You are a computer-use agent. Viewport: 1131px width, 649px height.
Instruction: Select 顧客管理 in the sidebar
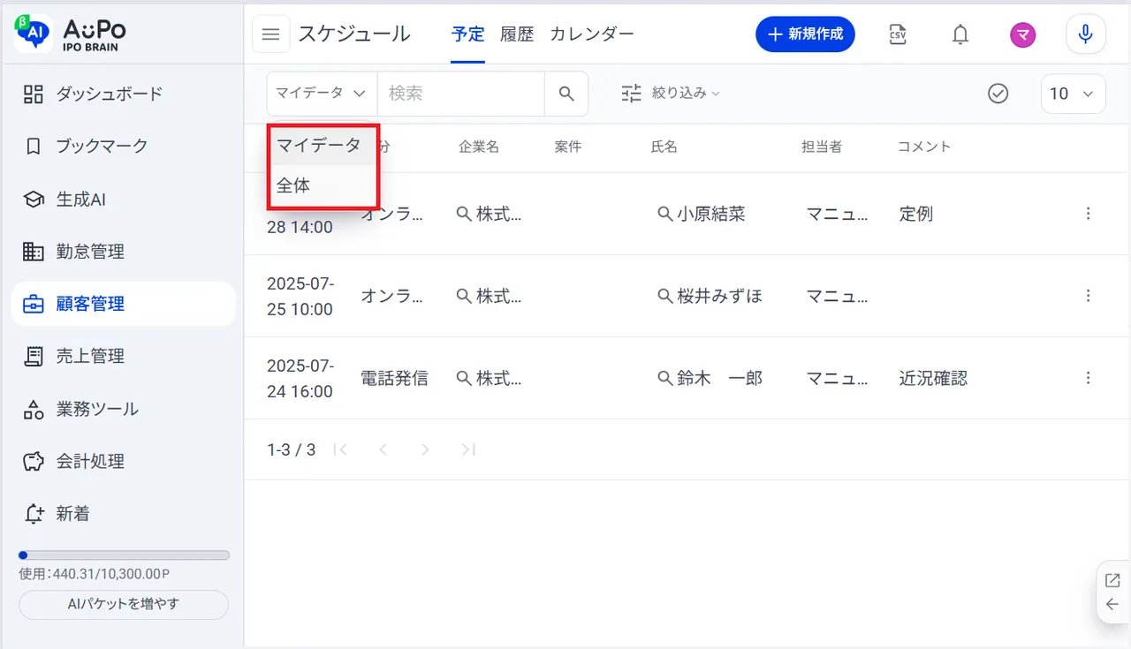(123, 304)
